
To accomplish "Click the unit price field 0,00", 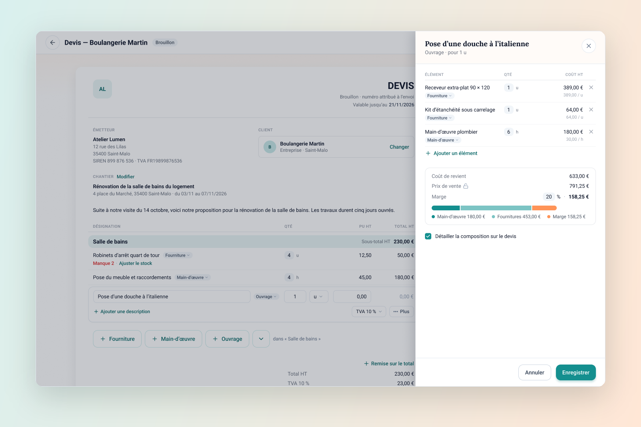I will pos(352,297).
